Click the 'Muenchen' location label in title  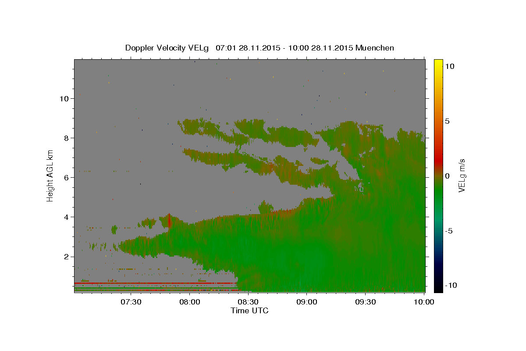tap(375, 48)
